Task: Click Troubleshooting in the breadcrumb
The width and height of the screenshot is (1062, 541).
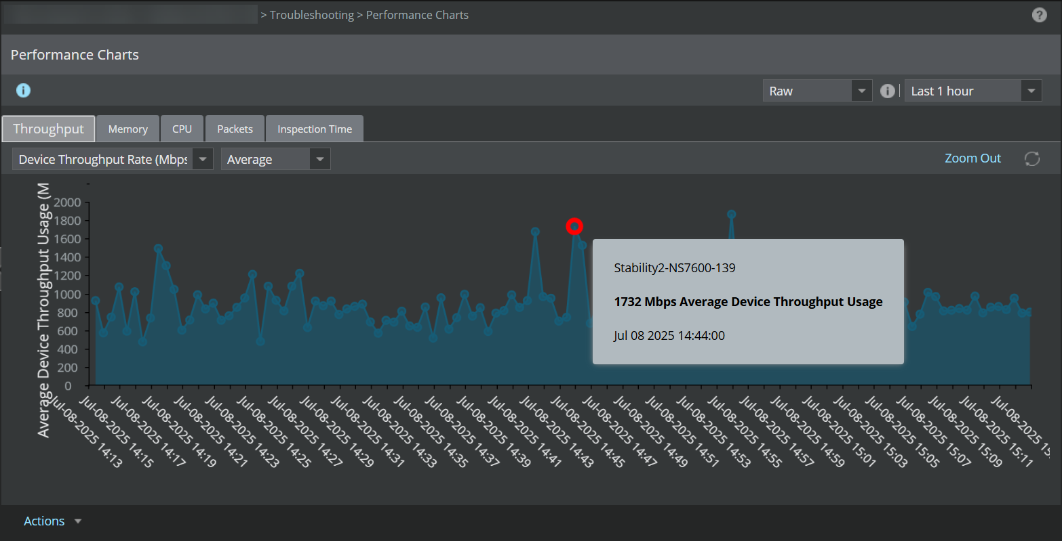Action: pos(312,15)
